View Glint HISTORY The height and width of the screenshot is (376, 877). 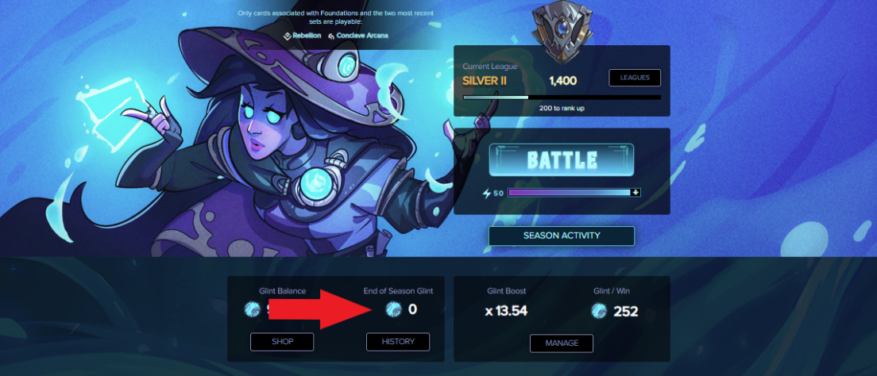pos(398,341)
